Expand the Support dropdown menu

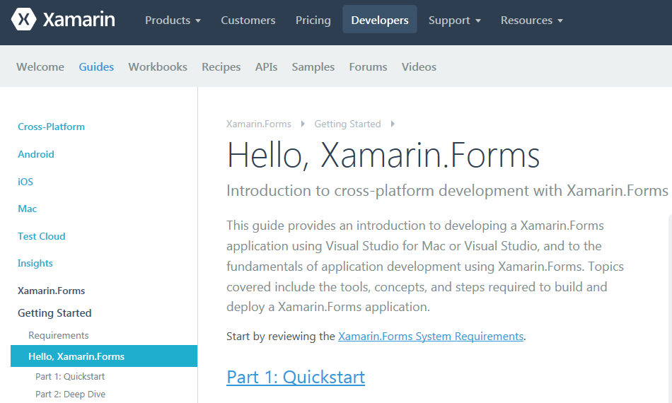pos(454,21)
